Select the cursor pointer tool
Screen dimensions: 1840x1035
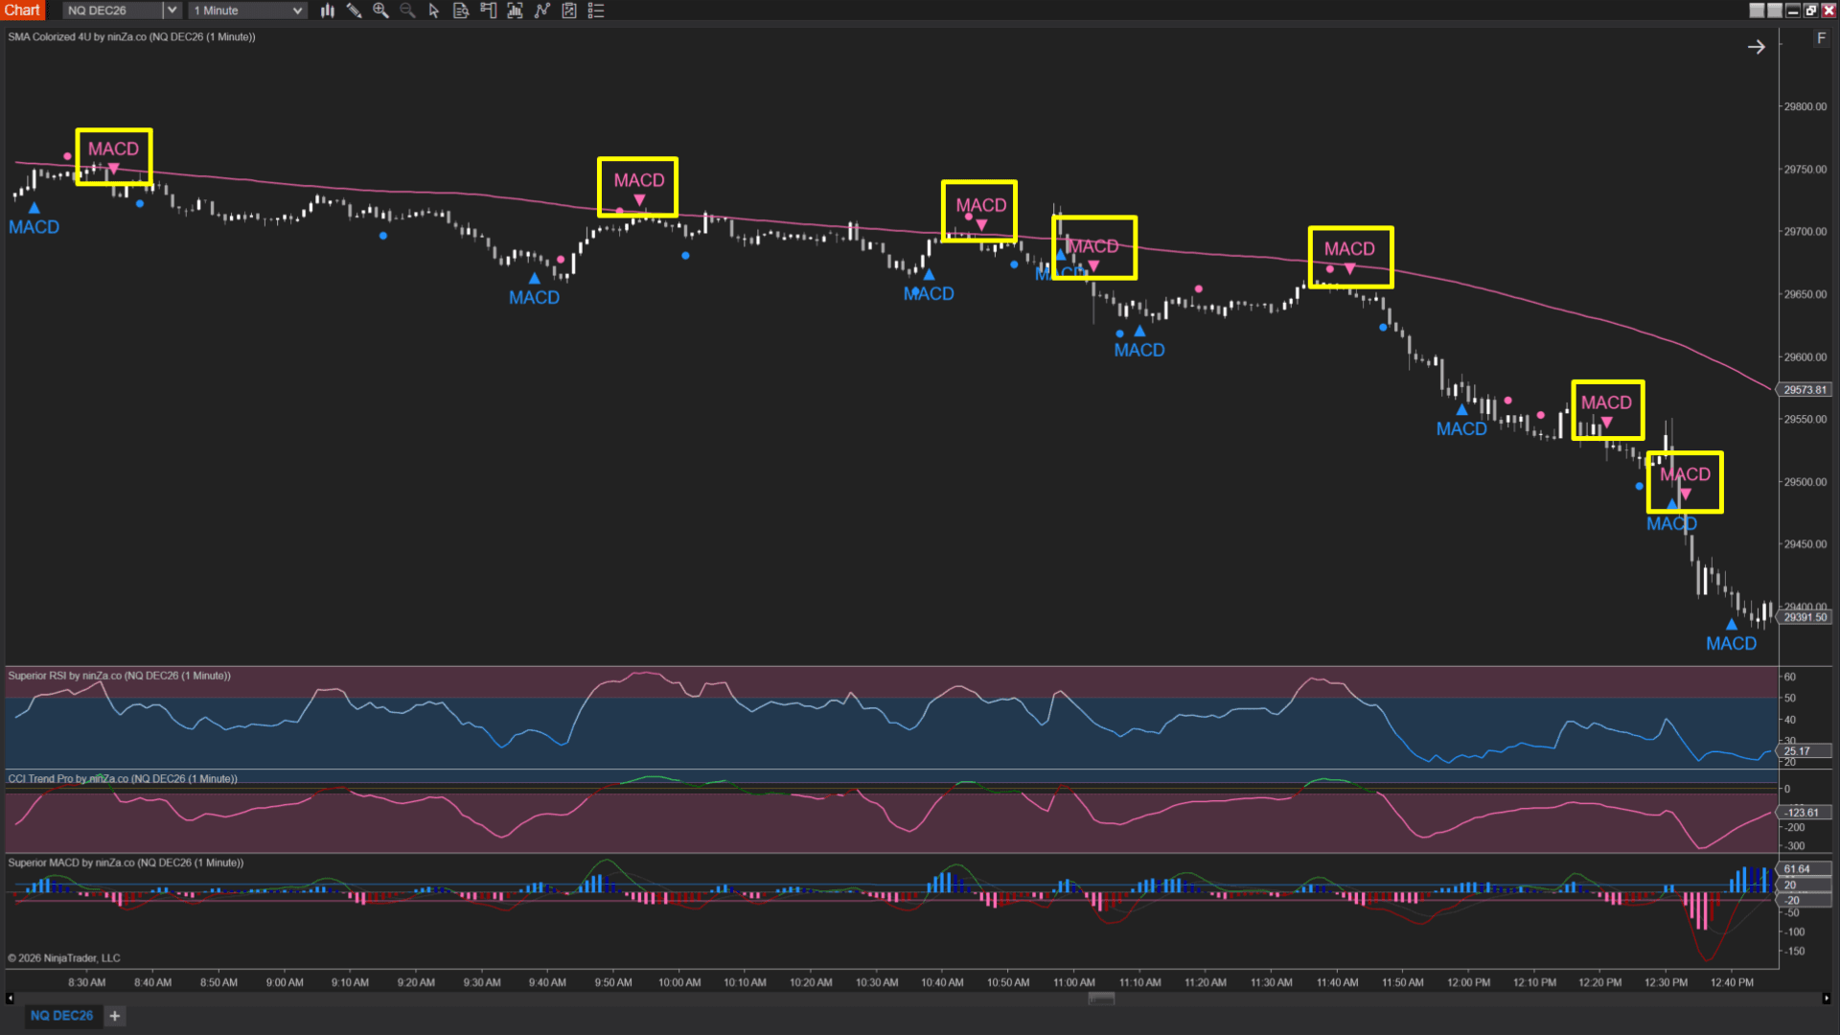click(x=434, y=11)
